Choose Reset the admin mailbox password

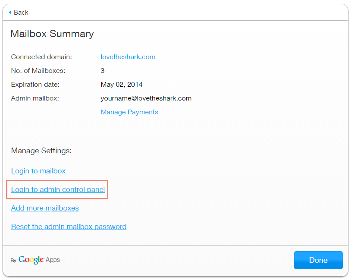point(69,227)
